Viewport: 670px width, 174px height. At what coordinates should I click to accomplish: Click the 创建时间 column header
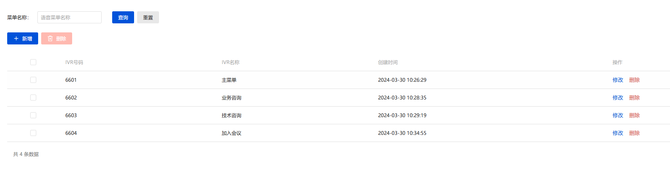click(387, 62)
